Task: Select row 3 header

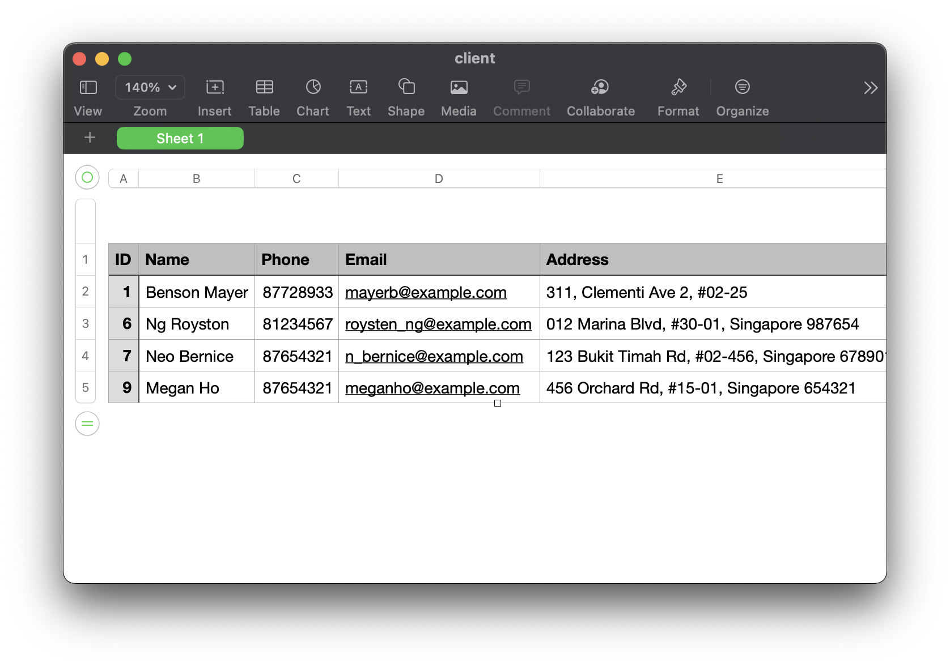Action: (86, 323)
